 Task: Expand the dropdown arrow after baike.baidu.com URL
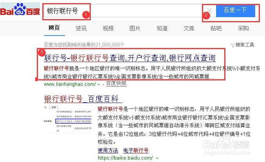[157, 158]
